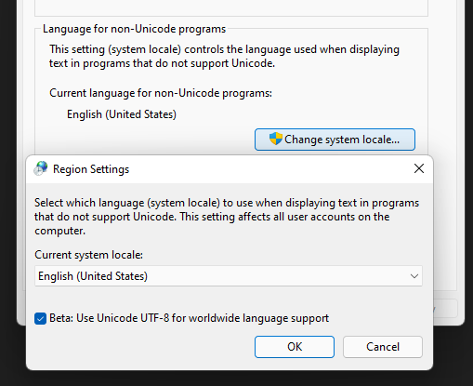This screenshot has width=473, height=386.
Task: Click the partially hidden button behind the dialog's right edge
Action: click(445, 308)
